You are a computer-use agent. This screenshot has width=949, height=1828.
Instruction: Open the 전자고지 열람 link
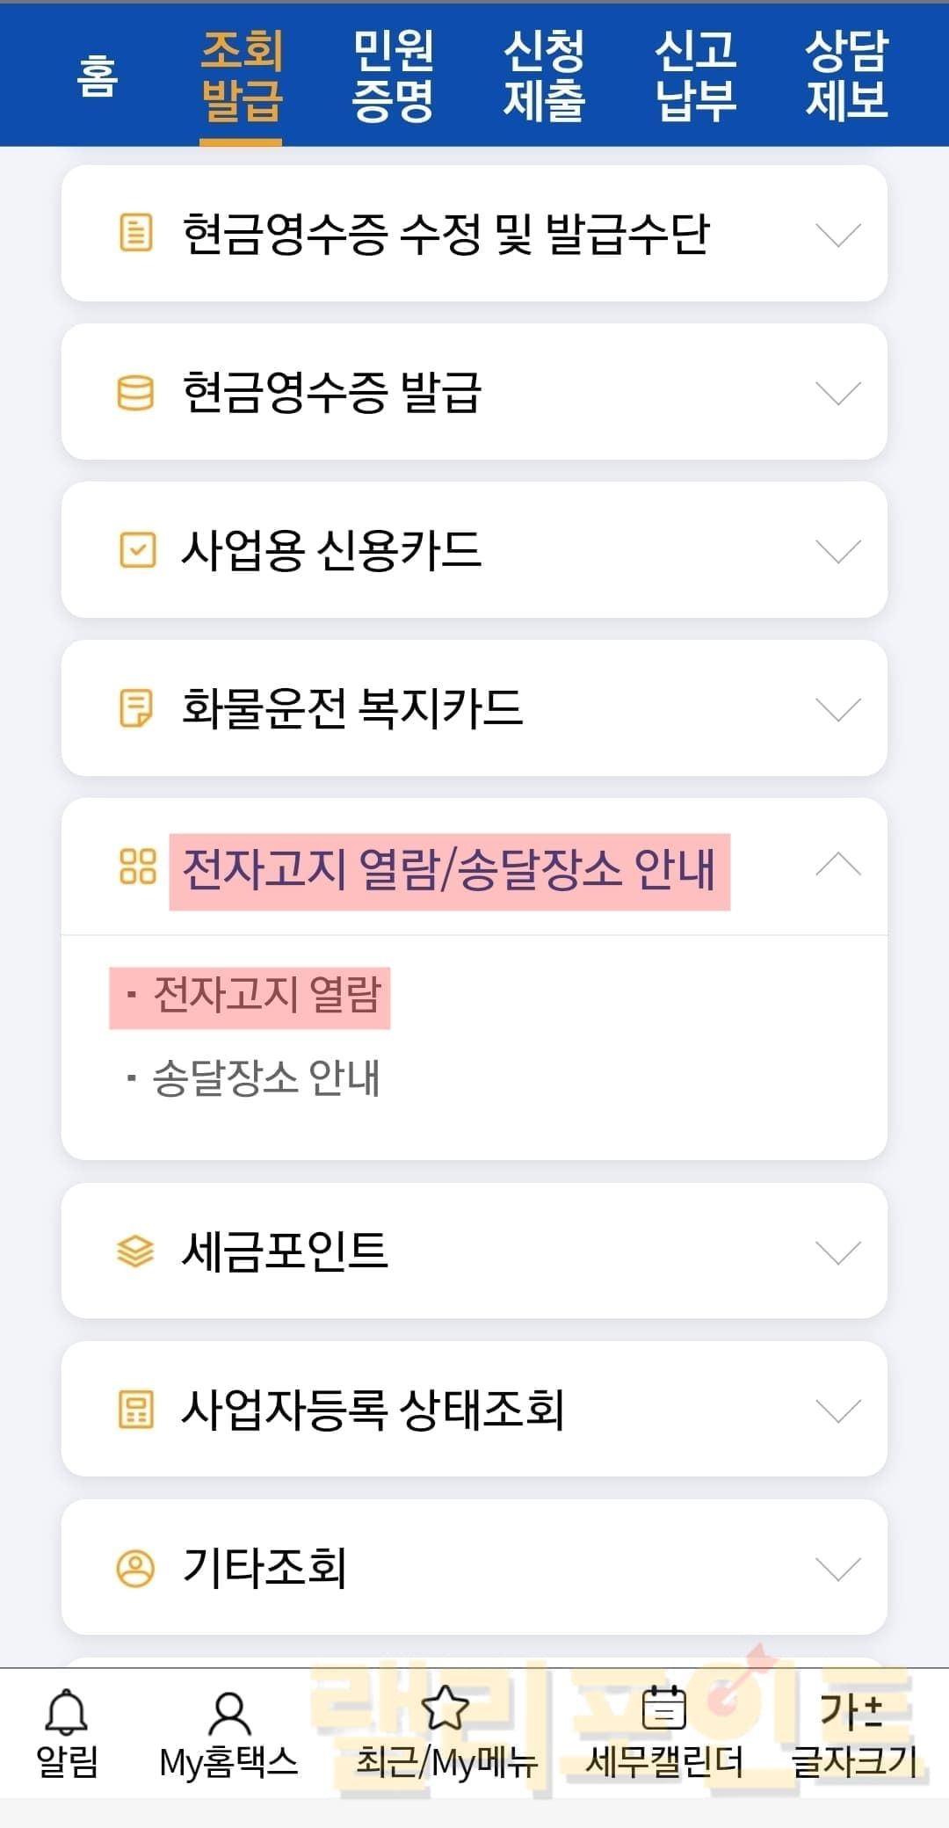[266, 997]
